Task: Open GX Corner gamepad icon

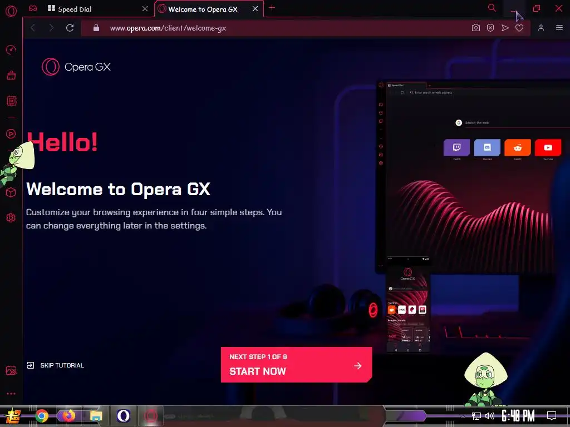Action: pyautogui.click(x=33, y=8)
